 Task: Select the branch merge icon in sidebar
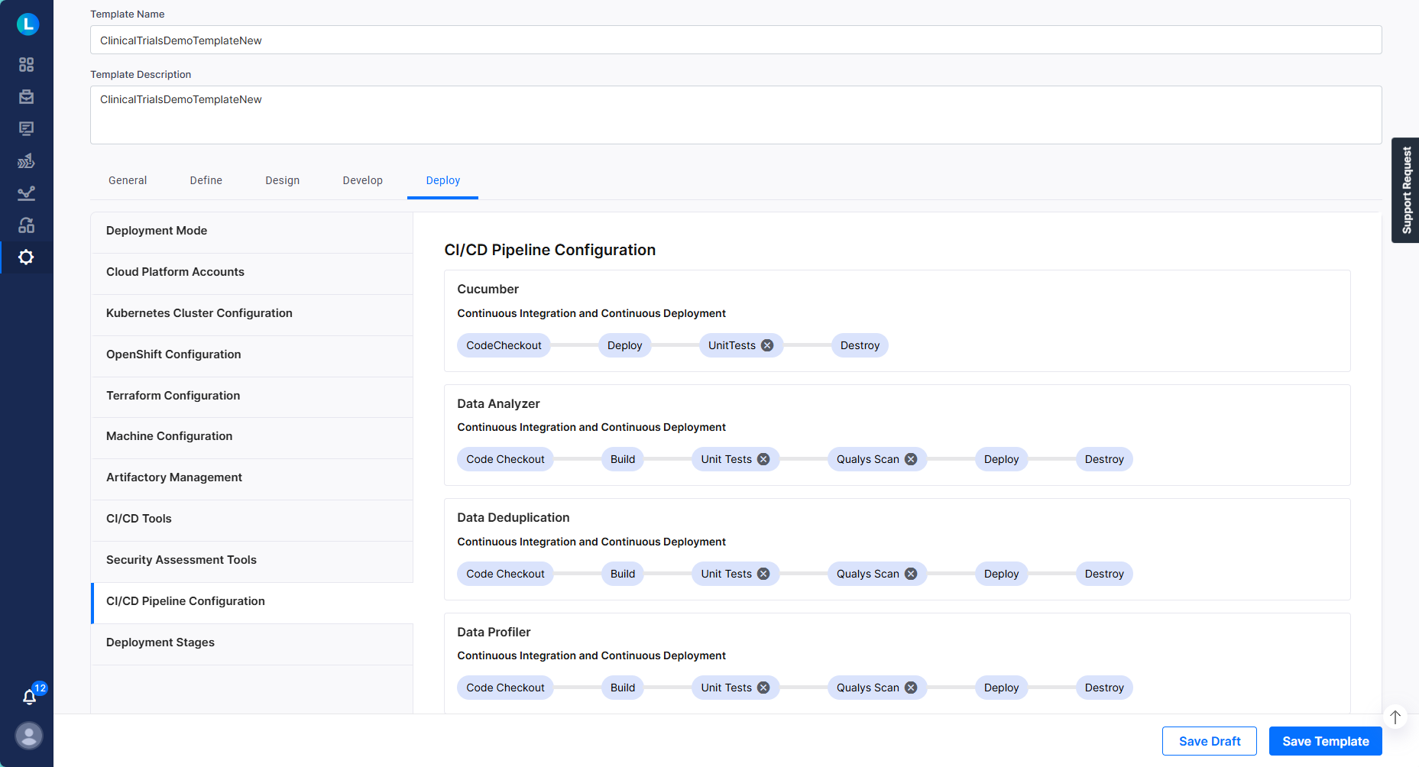click(x=26, y=225)
